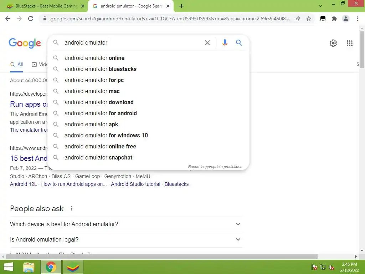The height and width of the screenshot is (274, 365).
Task: Open Chrome's three-dot menu
Action: tap(357, 19)
